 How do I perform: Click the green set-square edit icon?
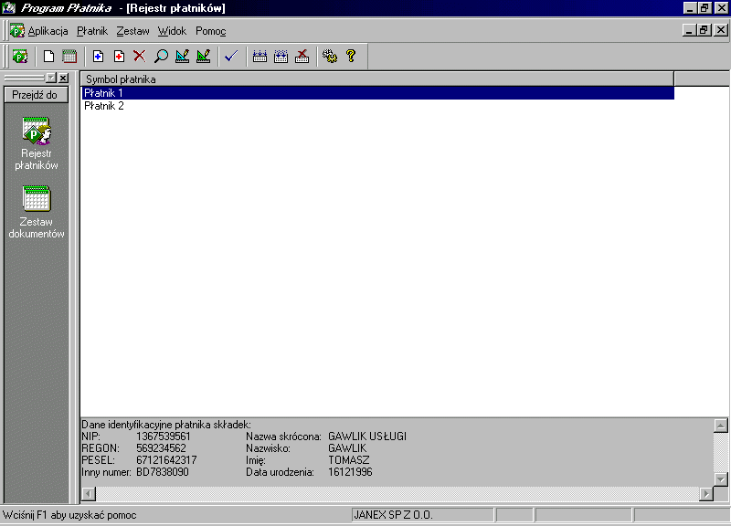coord(203,57)
